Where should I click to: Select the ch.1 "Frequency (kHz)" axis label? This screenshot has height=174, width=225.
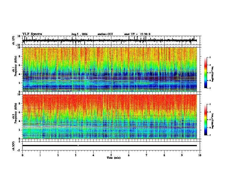(x=16, y=66)
